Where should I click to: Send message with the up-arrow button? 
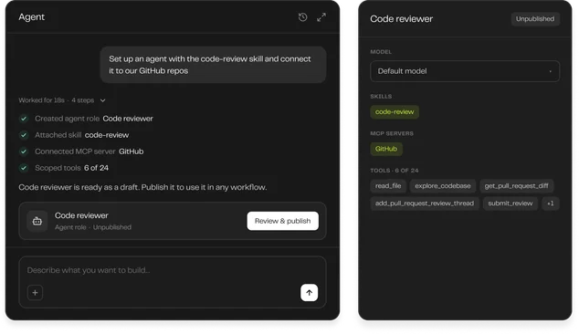click(309, 293)
